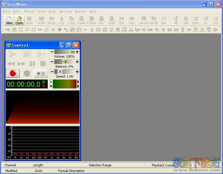Click the Sel Vw select view icon
The width and height of the screenshot is (223, 174).
(144, 20)
